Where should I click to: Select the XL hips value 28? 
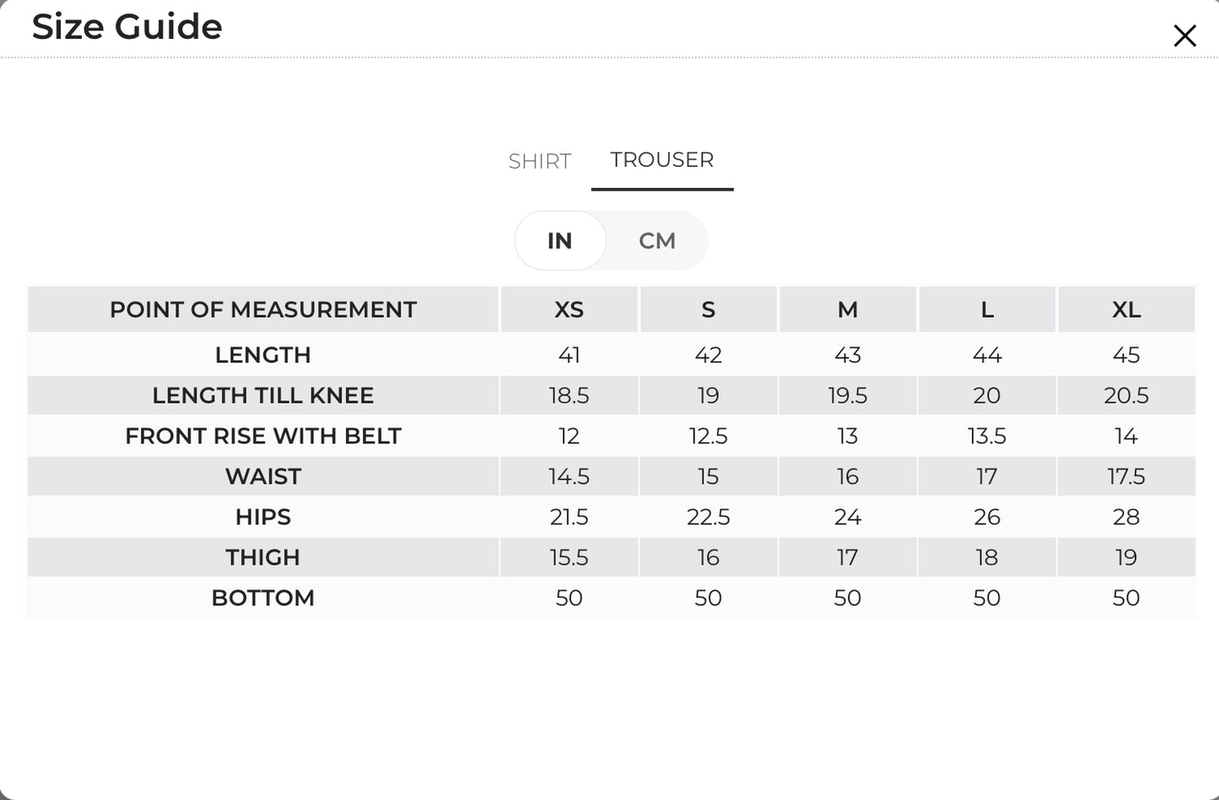[x=1126, y=517]
